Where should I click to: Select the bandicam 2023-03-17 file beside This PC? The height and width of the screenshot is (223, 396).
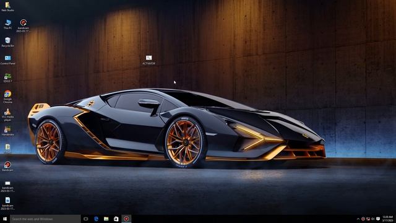[x=23, y=26]
